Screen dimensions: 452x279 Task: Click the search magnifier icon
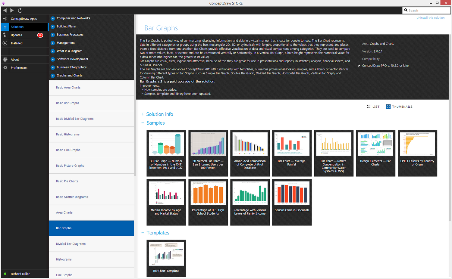pyautogui.click(x=406, y=10)
